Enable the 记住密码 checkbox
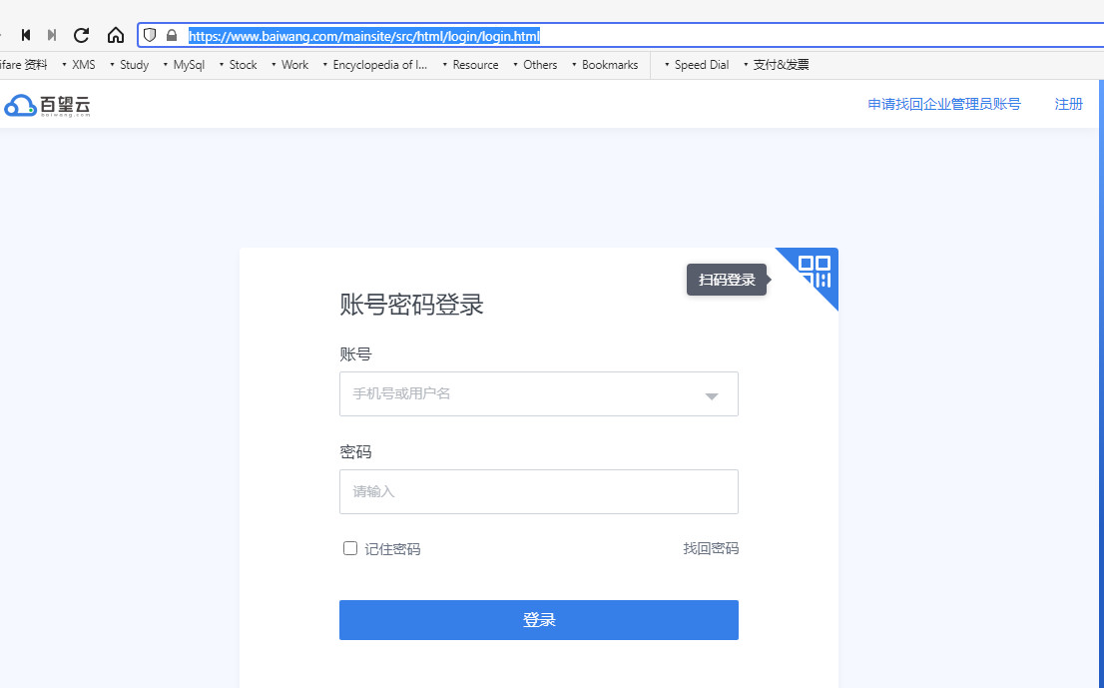 coord(350,548)
